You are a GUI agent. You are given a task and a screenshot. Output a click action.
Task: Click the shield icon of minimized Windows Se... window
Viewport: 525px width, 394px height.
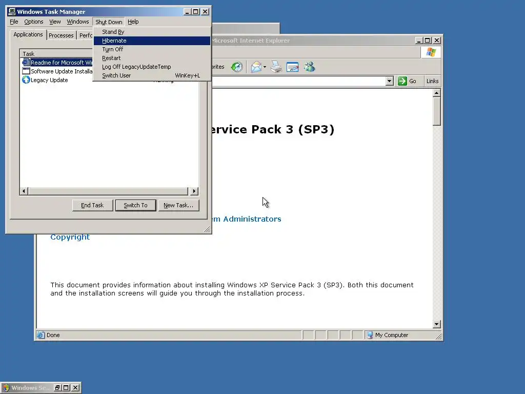6,388
